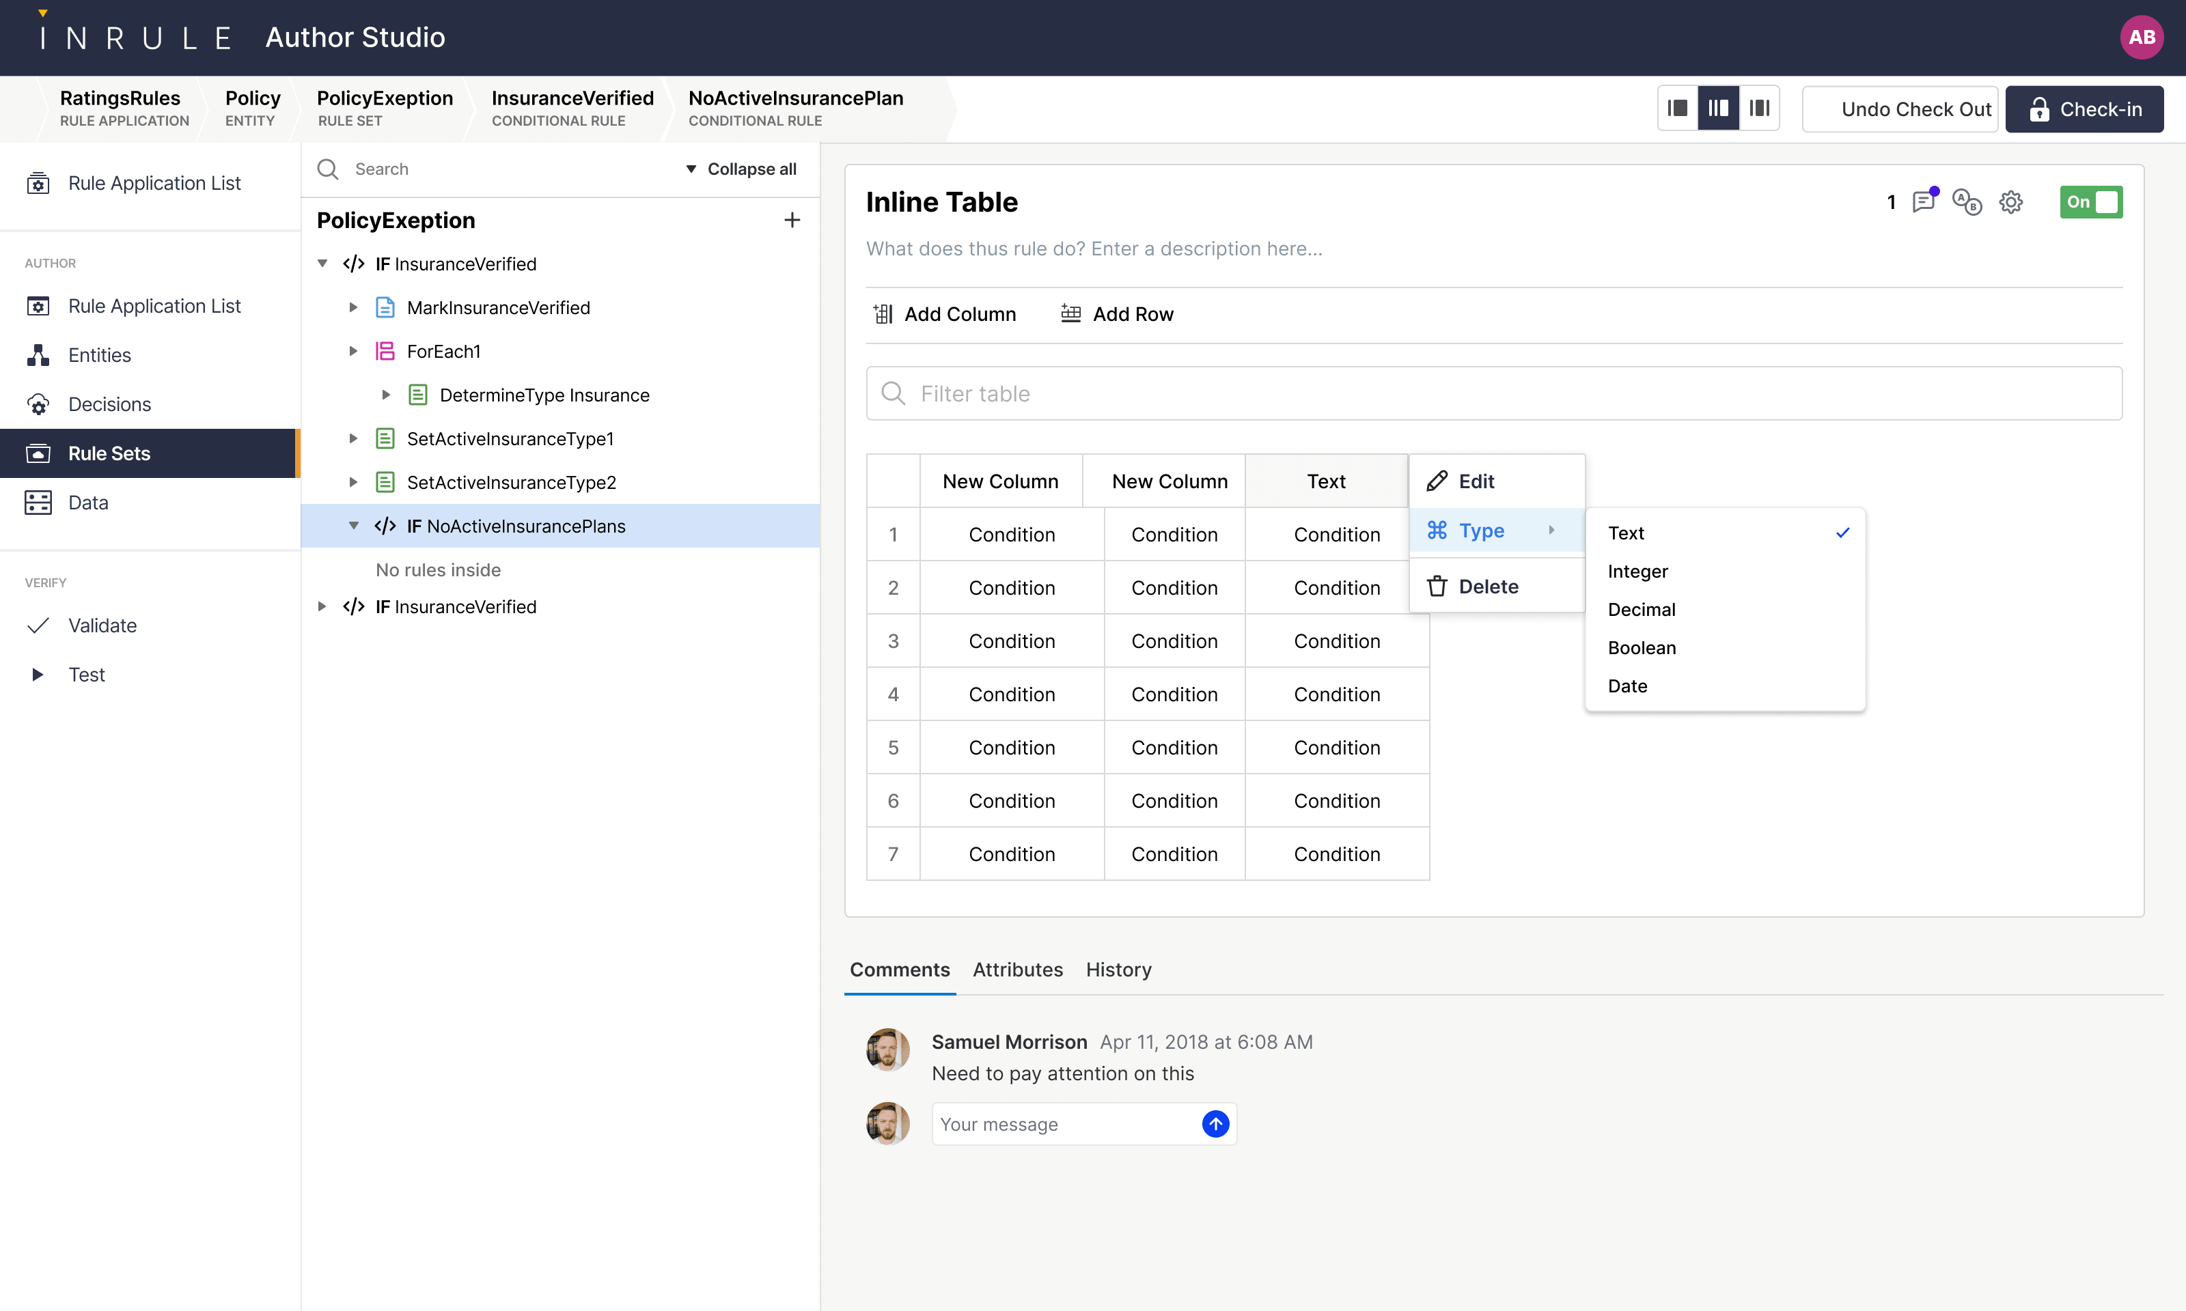Click InsuranceVerified breadcrumb
This screenshot has height=1311, width=2186.
point(572,108)
